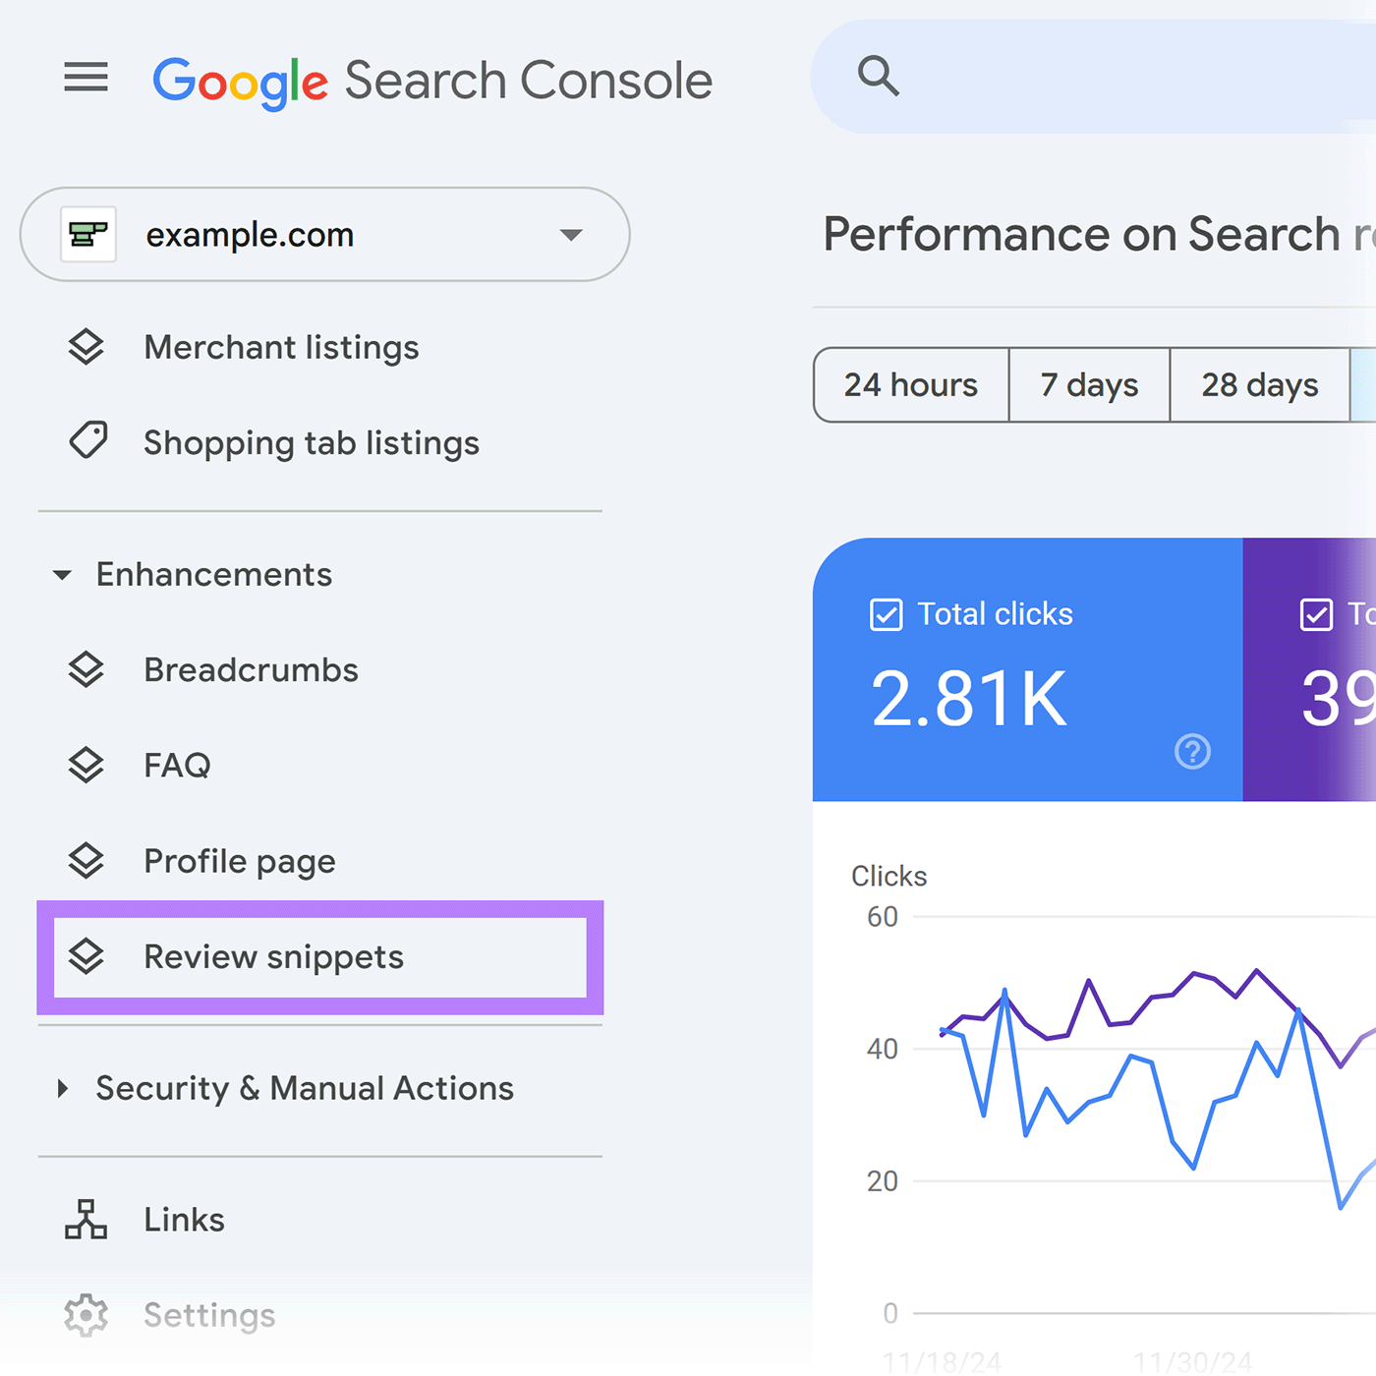Open Shopping tab listings report
1376x1376 pixels.
311,443
